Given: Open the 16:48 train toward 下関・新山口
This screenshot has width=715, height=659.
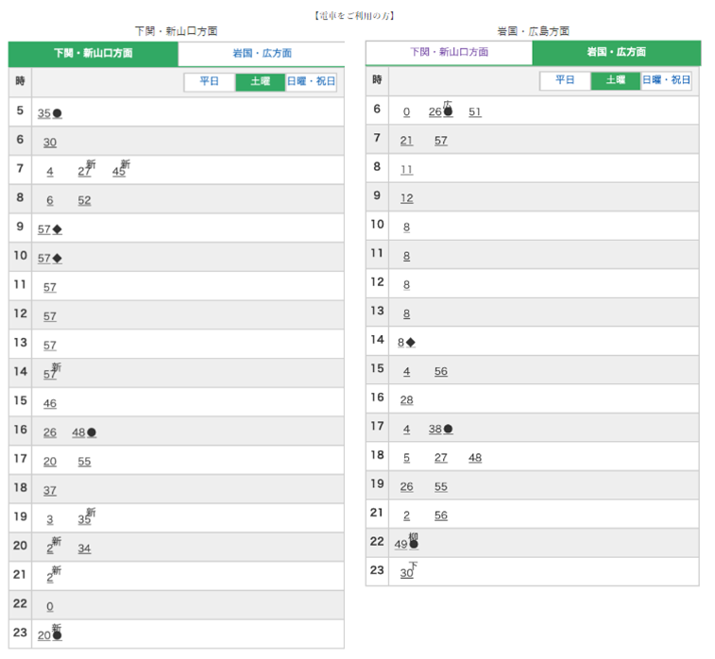Looking at the screenshot, I should pos(78,433).
